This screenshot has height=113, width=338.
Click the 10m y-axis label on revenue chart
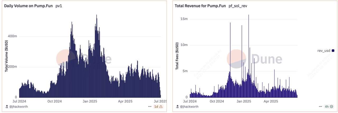pos(184,45)
